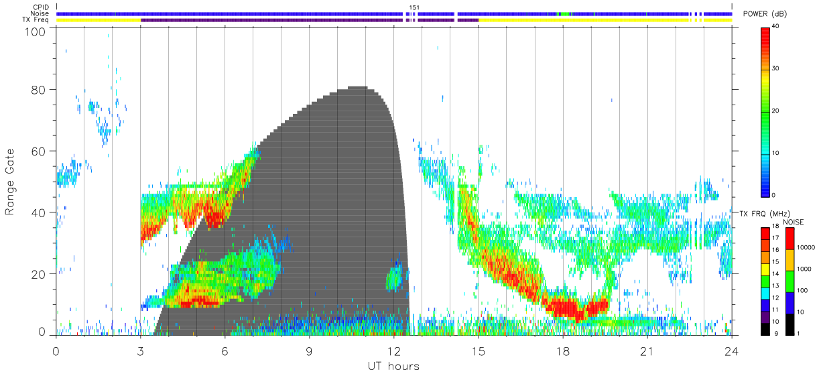The height and width of the screenshot is (380, 823).
Task: Click the '9' label on TX FRQ scale
Action: [x=775, y=334]
